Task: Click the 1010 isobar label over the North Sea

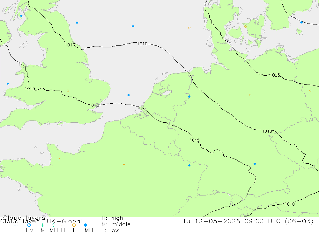Action: point(142,44)
